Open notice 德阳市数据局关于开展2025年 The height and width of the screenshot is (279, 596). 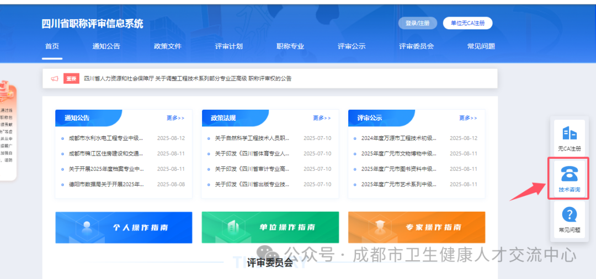pos(107,185)
